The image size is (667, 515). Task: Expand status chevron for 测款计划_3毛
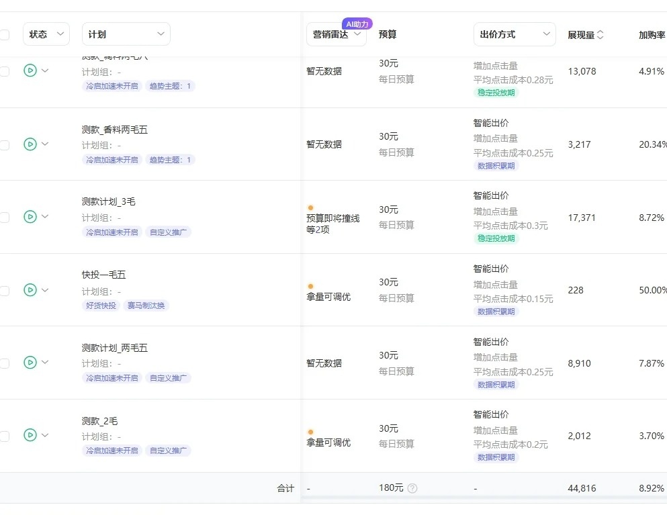(x=45, y=216)
